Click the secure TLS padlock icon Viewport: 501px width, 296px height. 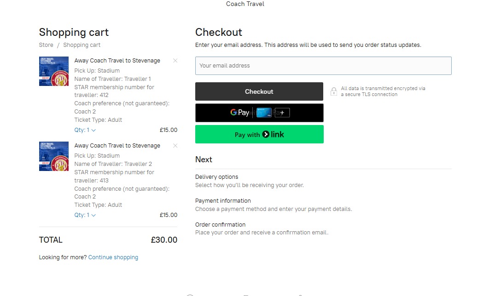pyautogui.click(x=334, y=91)
